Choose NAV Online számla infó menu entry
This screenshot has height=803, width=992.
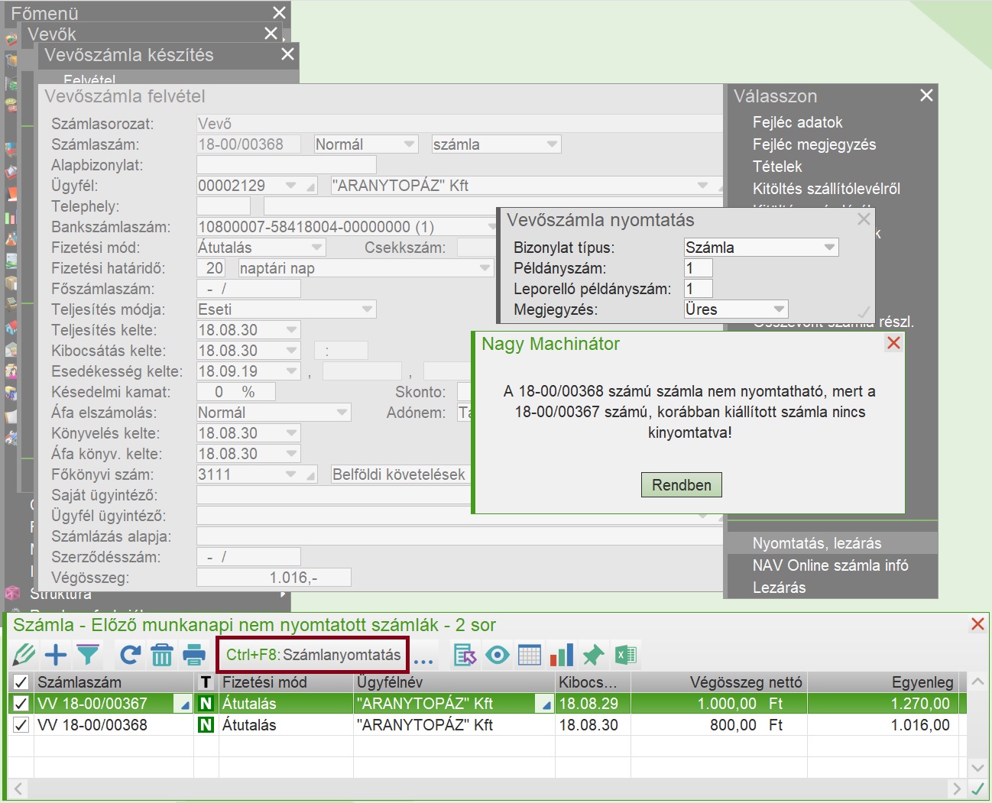tap(830, 565)
